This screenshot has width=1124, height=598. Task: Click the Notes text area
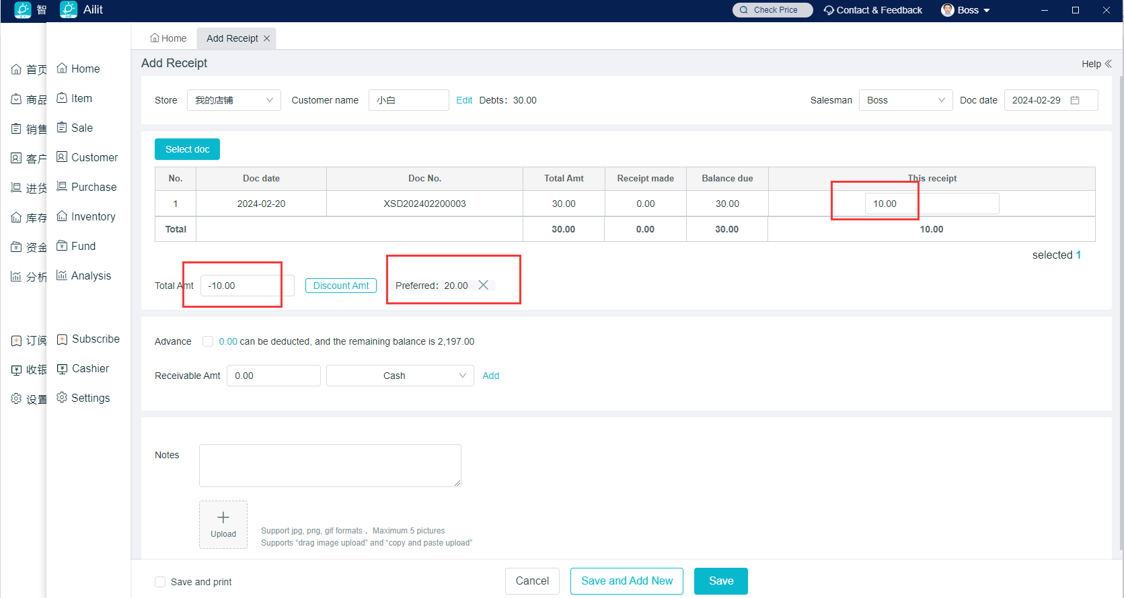tap(330, 465)
